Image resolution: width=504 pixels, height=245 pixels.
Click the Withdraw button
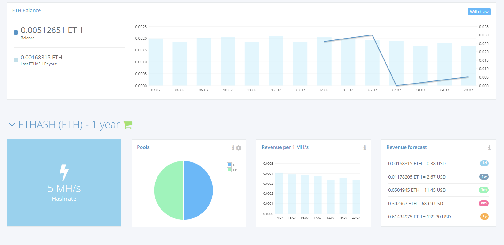(x=479, y=12)
